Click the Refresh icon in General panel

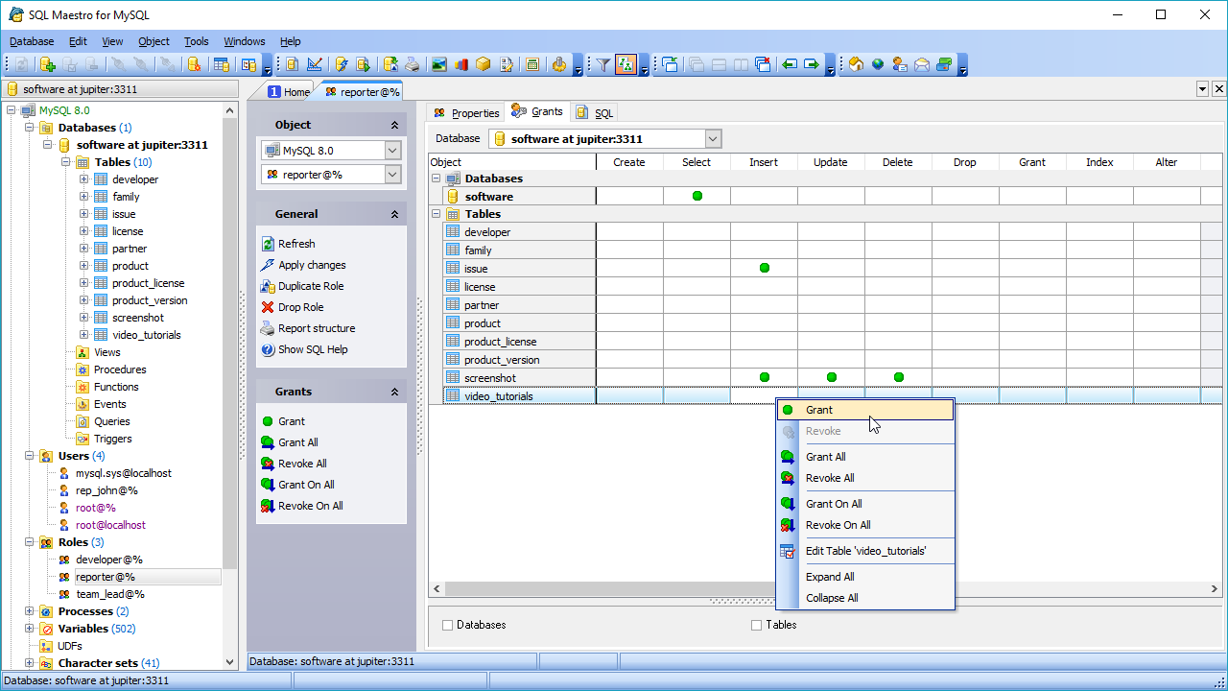point(269,244)
